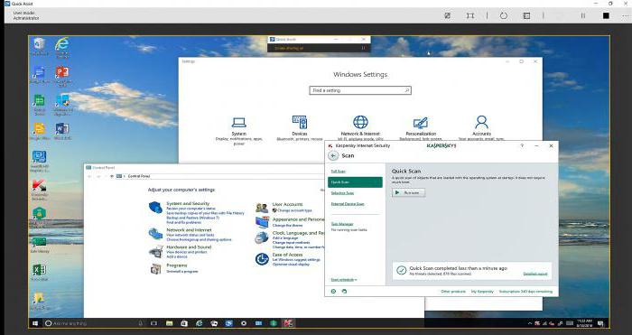Open the Detailed report link in Kaspersky
Screen dimensions: 632x335
click(534, 274)
